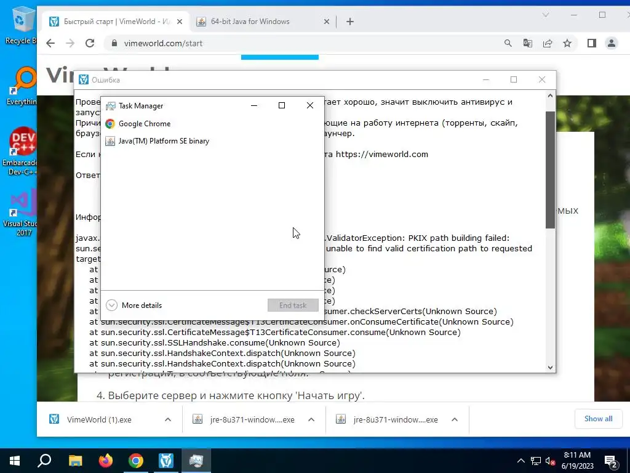Close the 64-bit Java for Windows tab

coord(327,22)
